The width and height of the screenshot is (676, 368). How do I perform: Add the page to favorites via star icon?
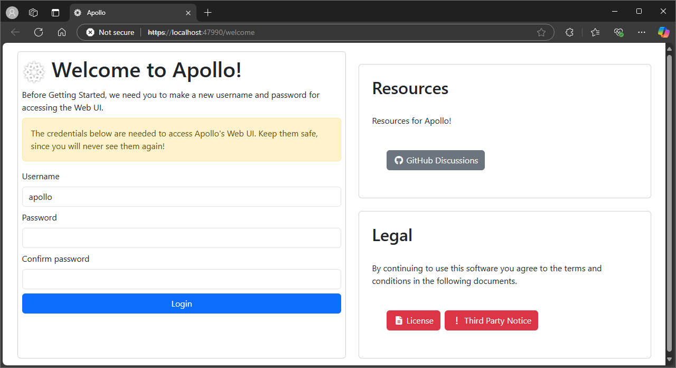click(541, 32)
